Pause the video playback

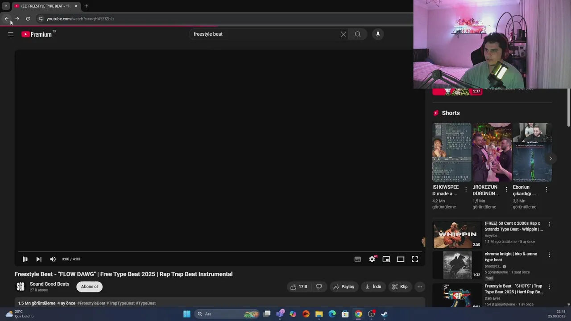click(25, 259)
